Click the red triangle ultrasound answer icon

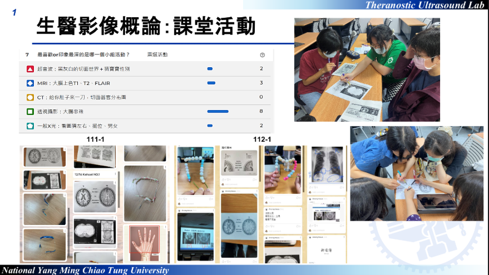coord(30,69)
